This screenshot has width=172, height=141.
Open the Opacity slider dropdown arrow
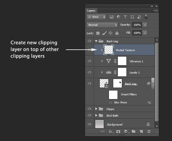(145, 25)
